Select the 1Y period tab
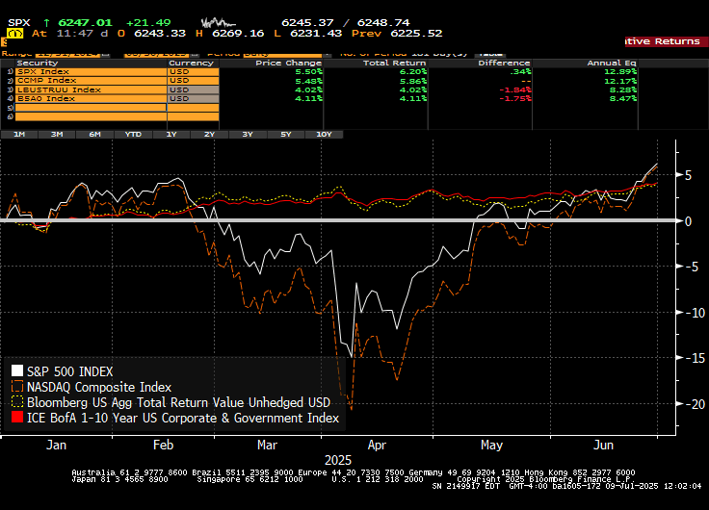The height and width of the screenshot is (510, 709). (x=171, y=134)
